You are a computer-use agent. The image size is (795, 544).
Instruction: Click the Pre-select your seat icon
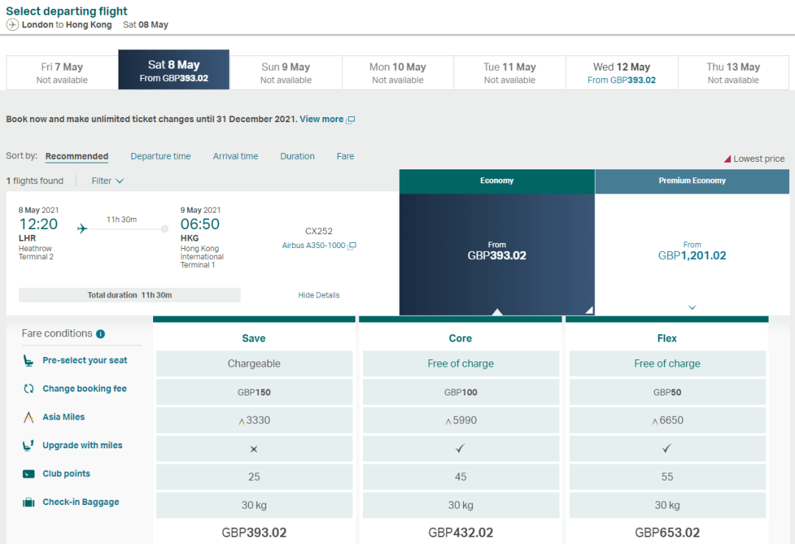point(29,361)
